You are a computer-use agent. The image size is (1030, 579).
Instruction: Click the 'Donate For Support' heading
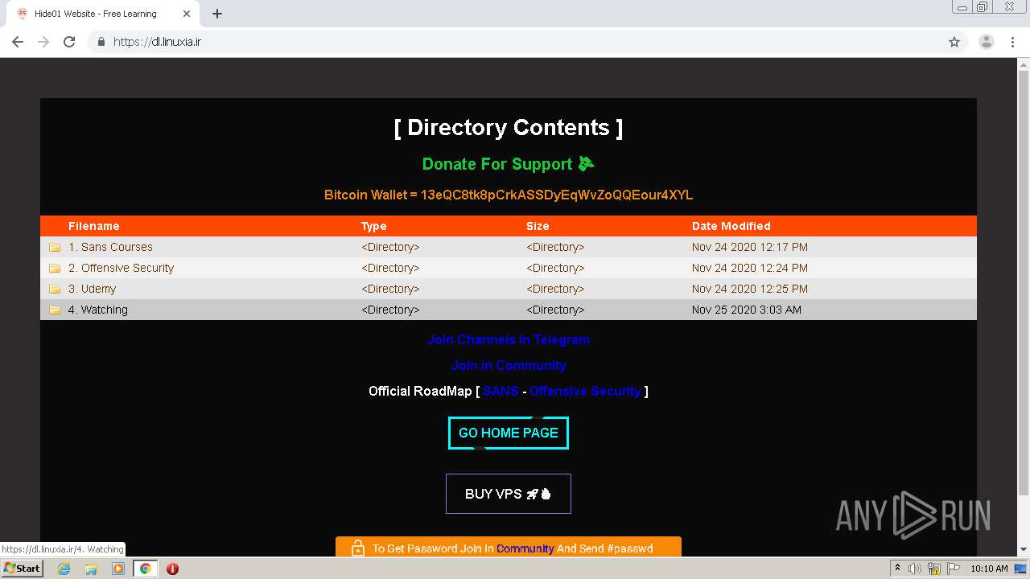(x=508, y=164)
